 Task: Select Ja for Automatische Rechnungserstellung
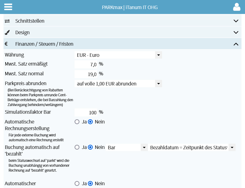click(x=77, y=122)
